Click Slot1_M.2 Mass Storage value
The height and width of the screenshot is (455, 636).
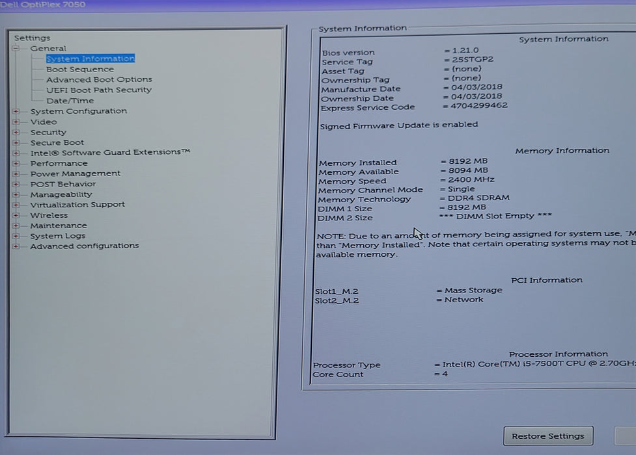[473, 290]
